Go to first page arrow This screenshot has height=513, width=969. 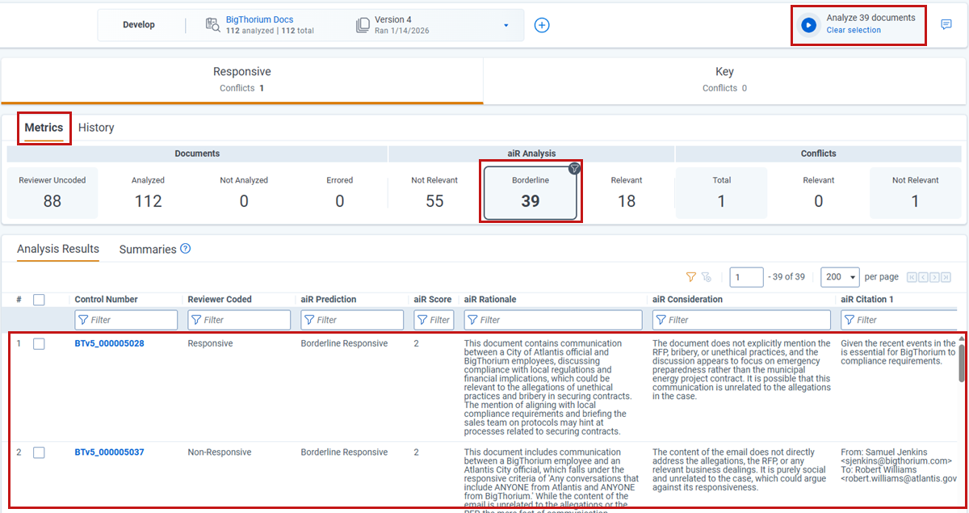[912, 277]
